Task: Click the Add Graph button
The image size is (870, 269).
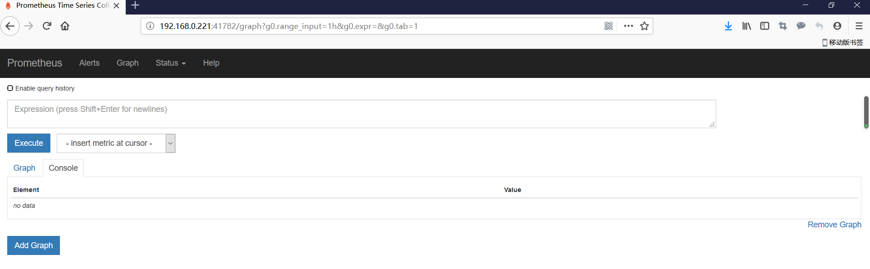Action: point(34,245)
